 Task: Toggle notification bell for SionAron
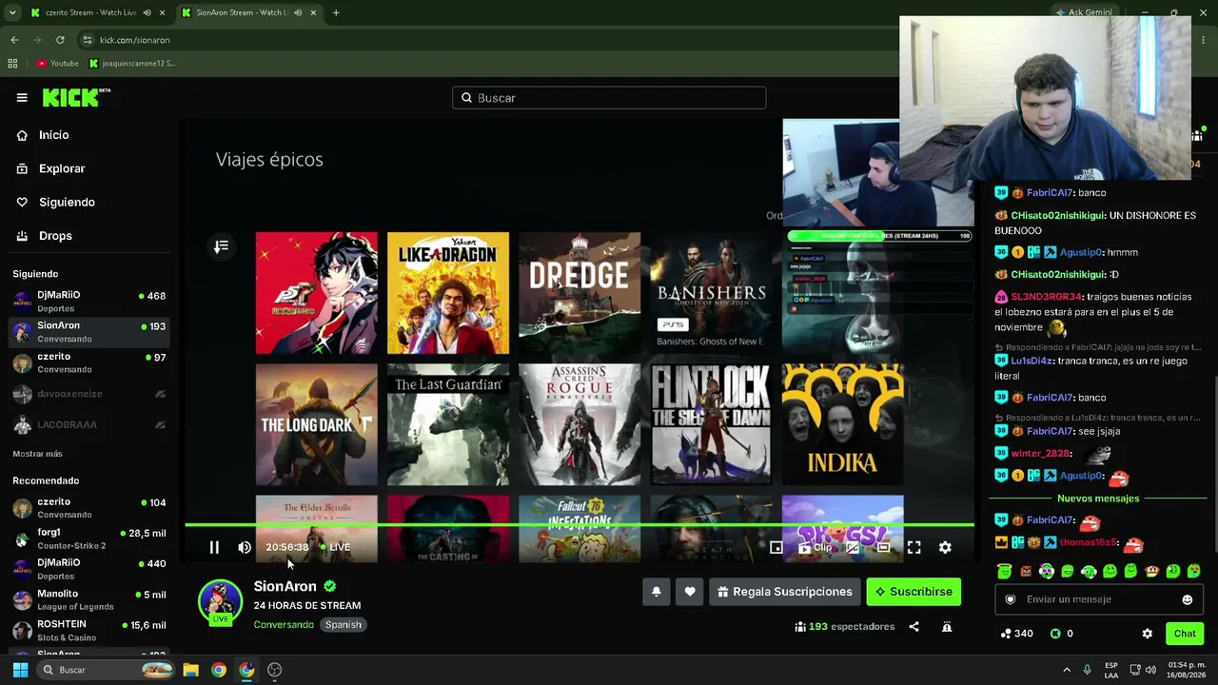click(656, 592)
